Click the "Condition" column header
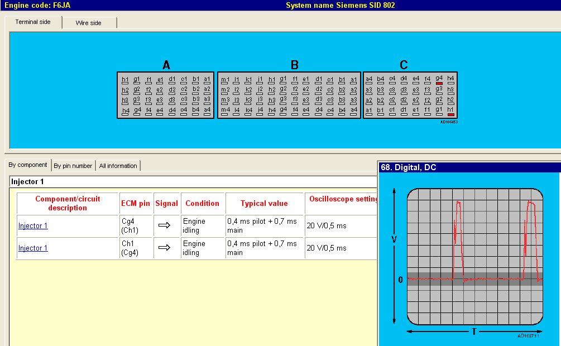This screenshot has width=561, height=346. [202, 204]
